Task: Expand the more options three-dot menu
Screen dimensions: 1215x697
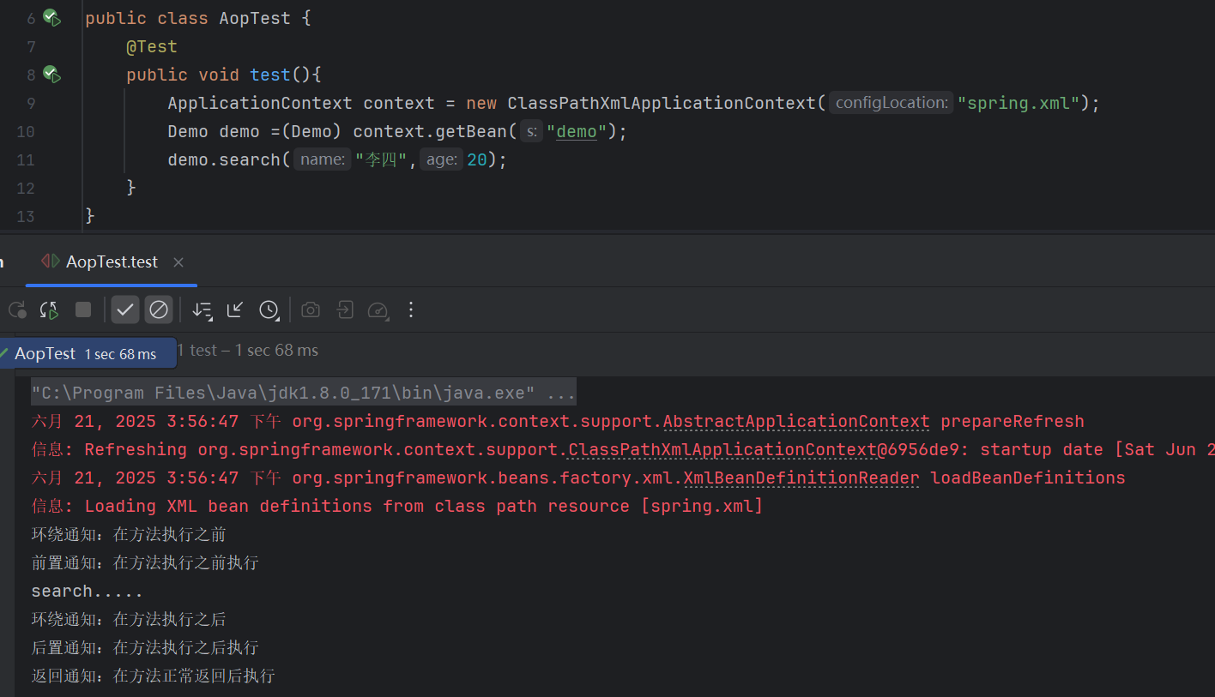Action: pos(411,309)
